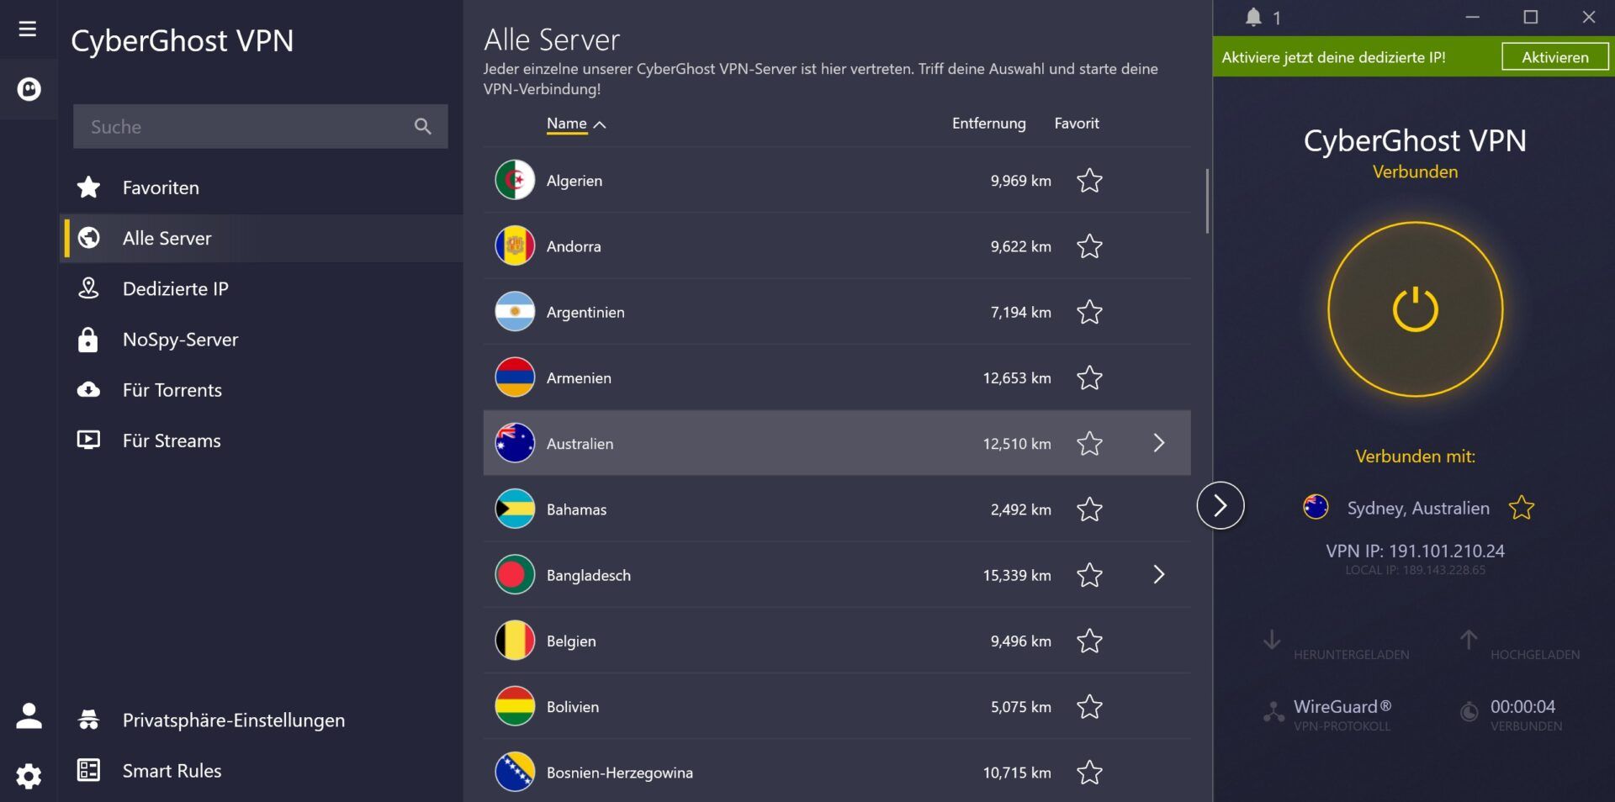
Task: Click the Bosnien-Herzegowina flag icon
Action: click(515, 773)
